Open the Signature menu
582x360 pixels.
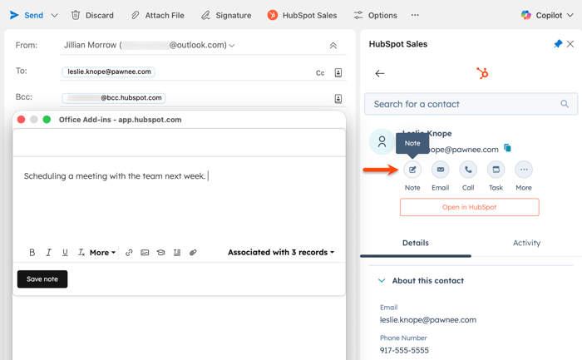pyautogui.click(x=226, y=15)
